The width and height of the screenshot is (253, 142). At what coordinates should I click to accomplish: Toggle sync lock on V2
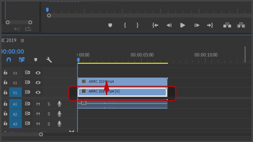28,82
